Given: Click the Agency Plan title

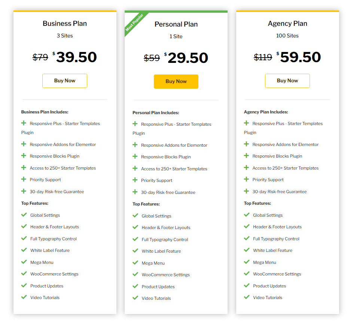Looking at the screenshot, I should [287, 23].
